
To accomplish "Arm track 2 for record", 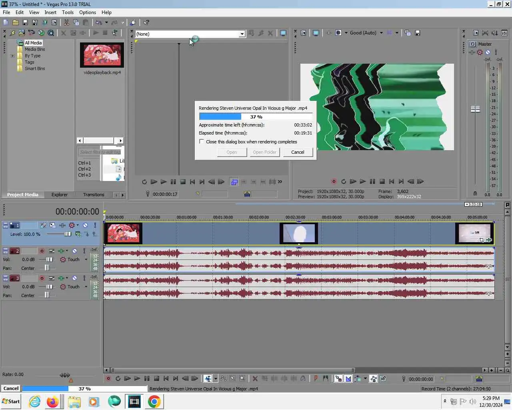I will 42,251.
